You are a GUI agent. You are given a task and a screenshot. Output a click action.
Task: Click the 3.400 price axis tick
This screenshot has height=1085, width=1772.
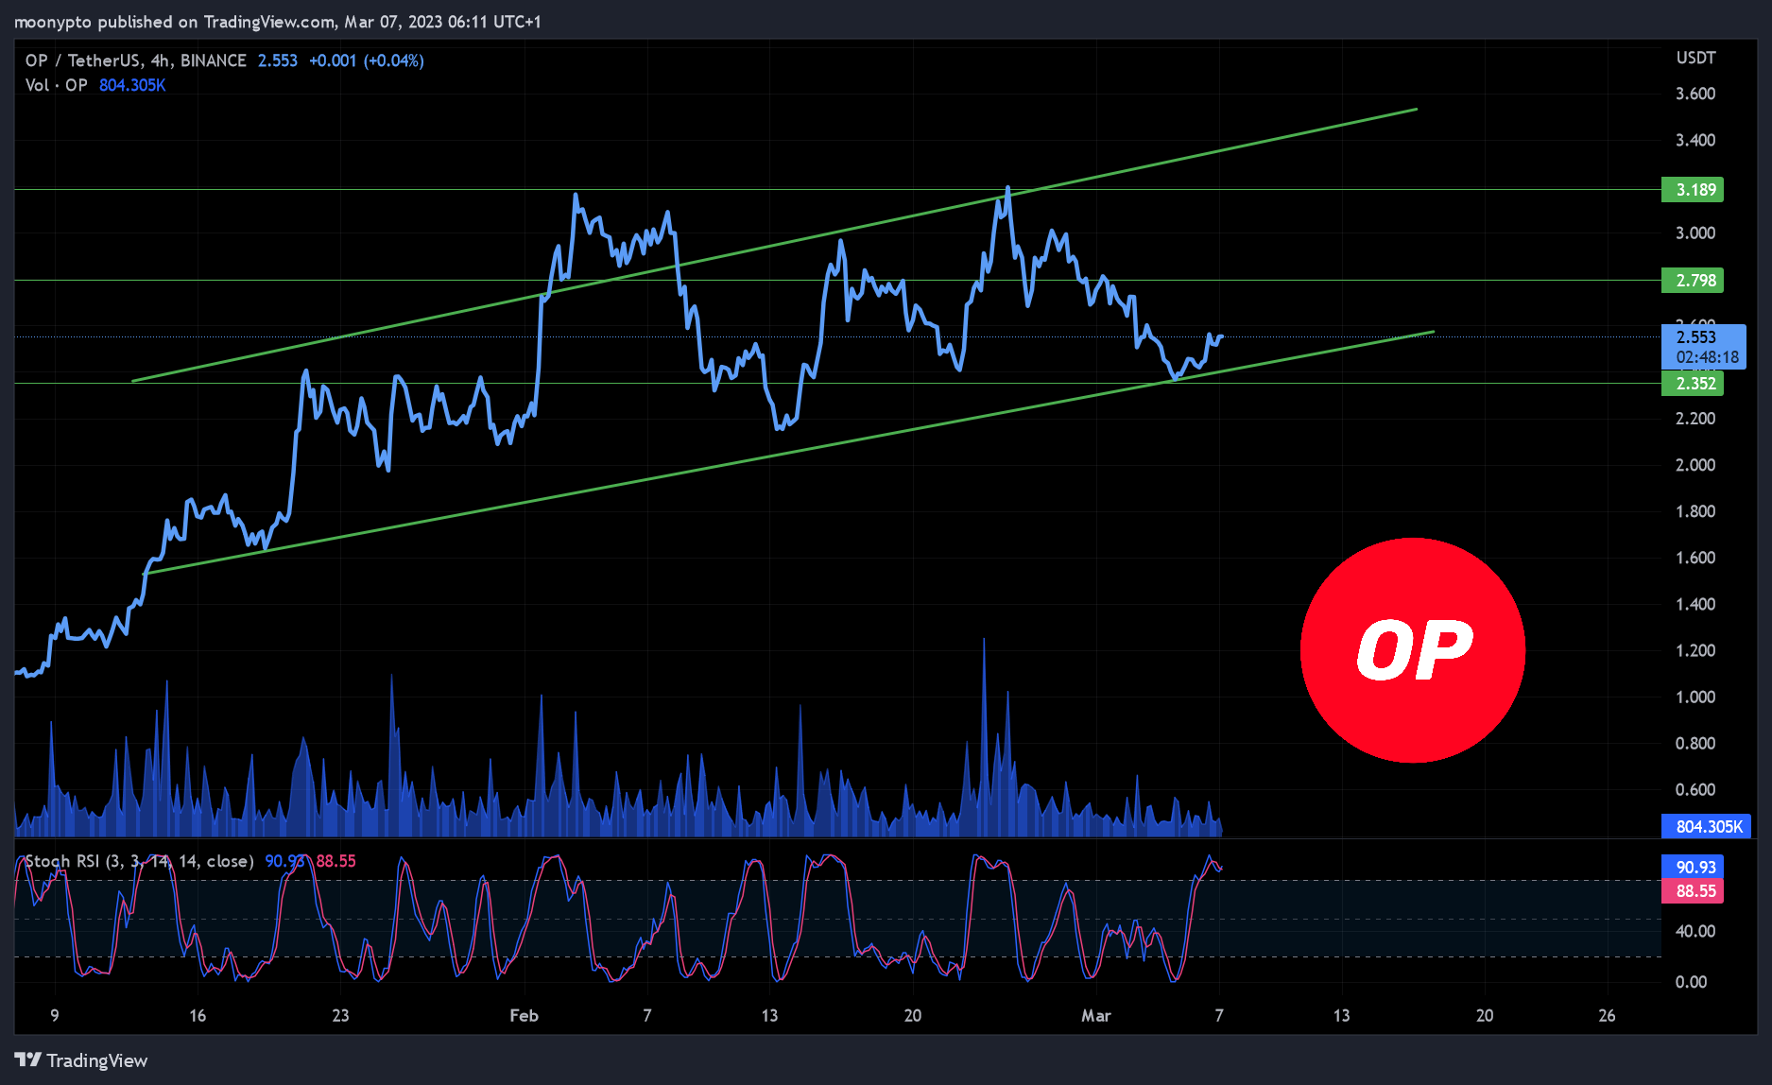(1695, 140)
